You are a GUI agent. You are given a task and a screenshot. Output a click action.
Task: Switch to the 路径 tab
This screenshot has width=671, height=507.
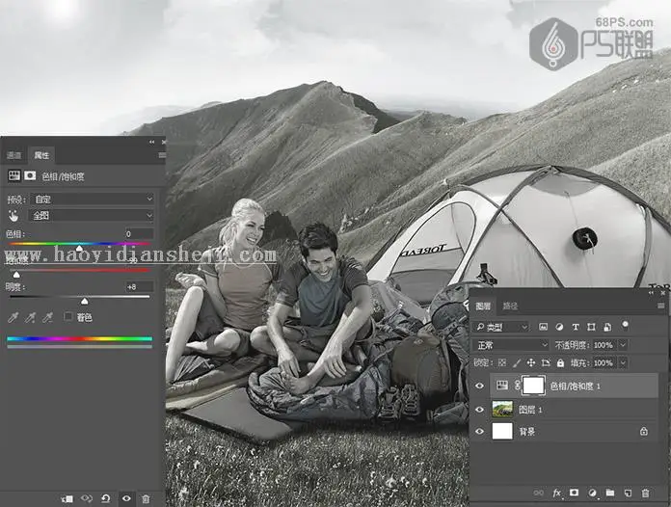(510, 306)
